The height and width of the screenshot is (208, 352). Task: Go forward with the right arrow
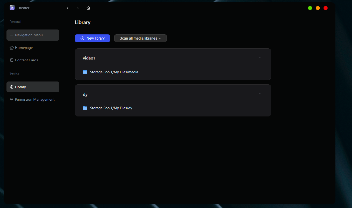78,8
